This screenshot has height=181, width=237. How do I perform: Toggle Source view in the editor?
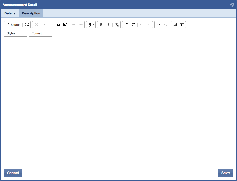point(13,25)
